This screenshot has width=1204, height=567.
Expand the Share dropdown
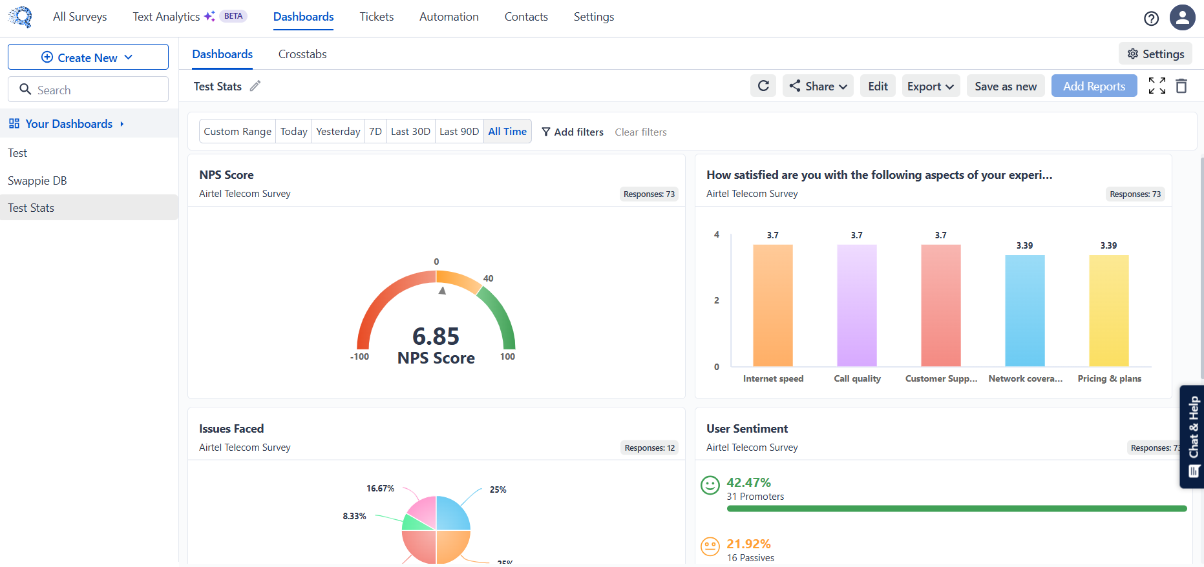(x=818, y=86)
